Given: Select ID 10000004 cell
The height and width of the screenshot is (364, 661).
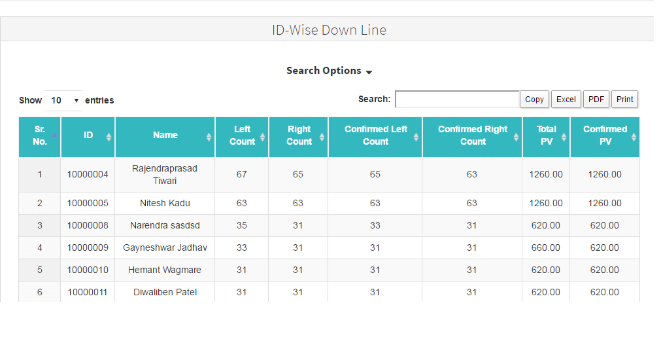Looking at the screenshot, I should point(88,175).
